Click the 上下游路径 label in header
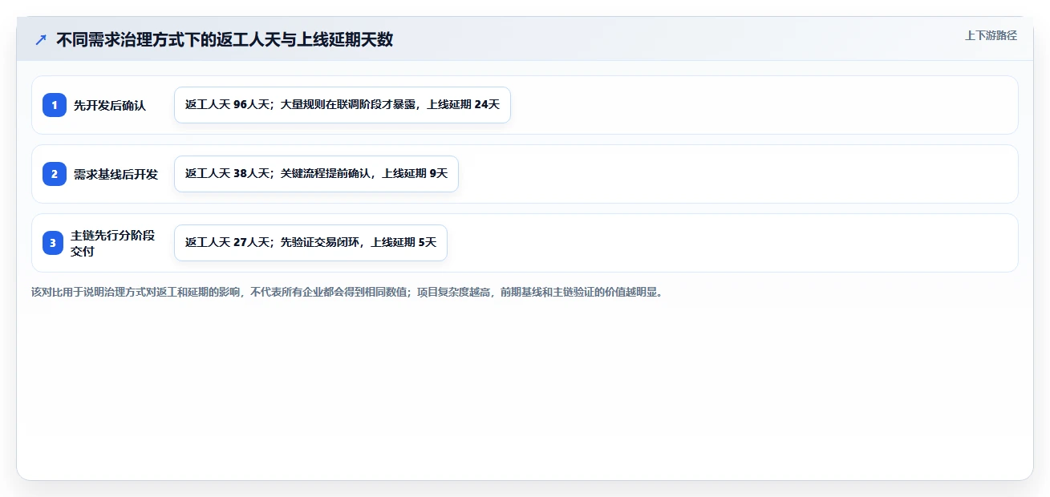 pyautogui.click(x=991, y=35)
